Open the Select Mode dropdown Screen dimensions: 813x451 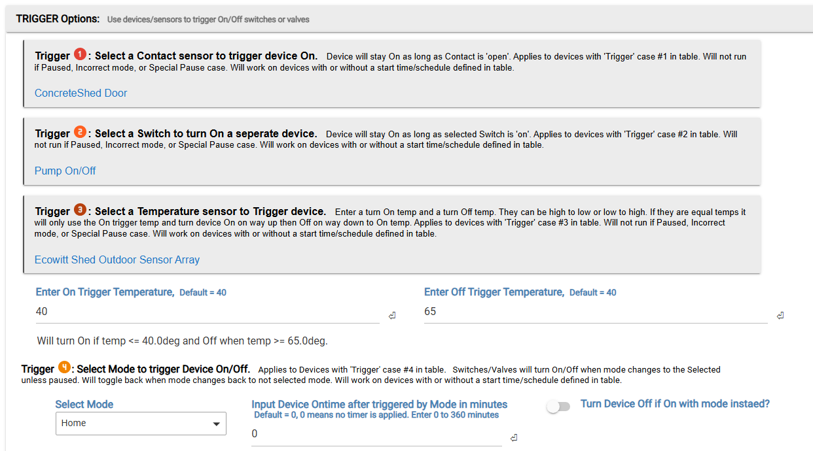[141, 424]
